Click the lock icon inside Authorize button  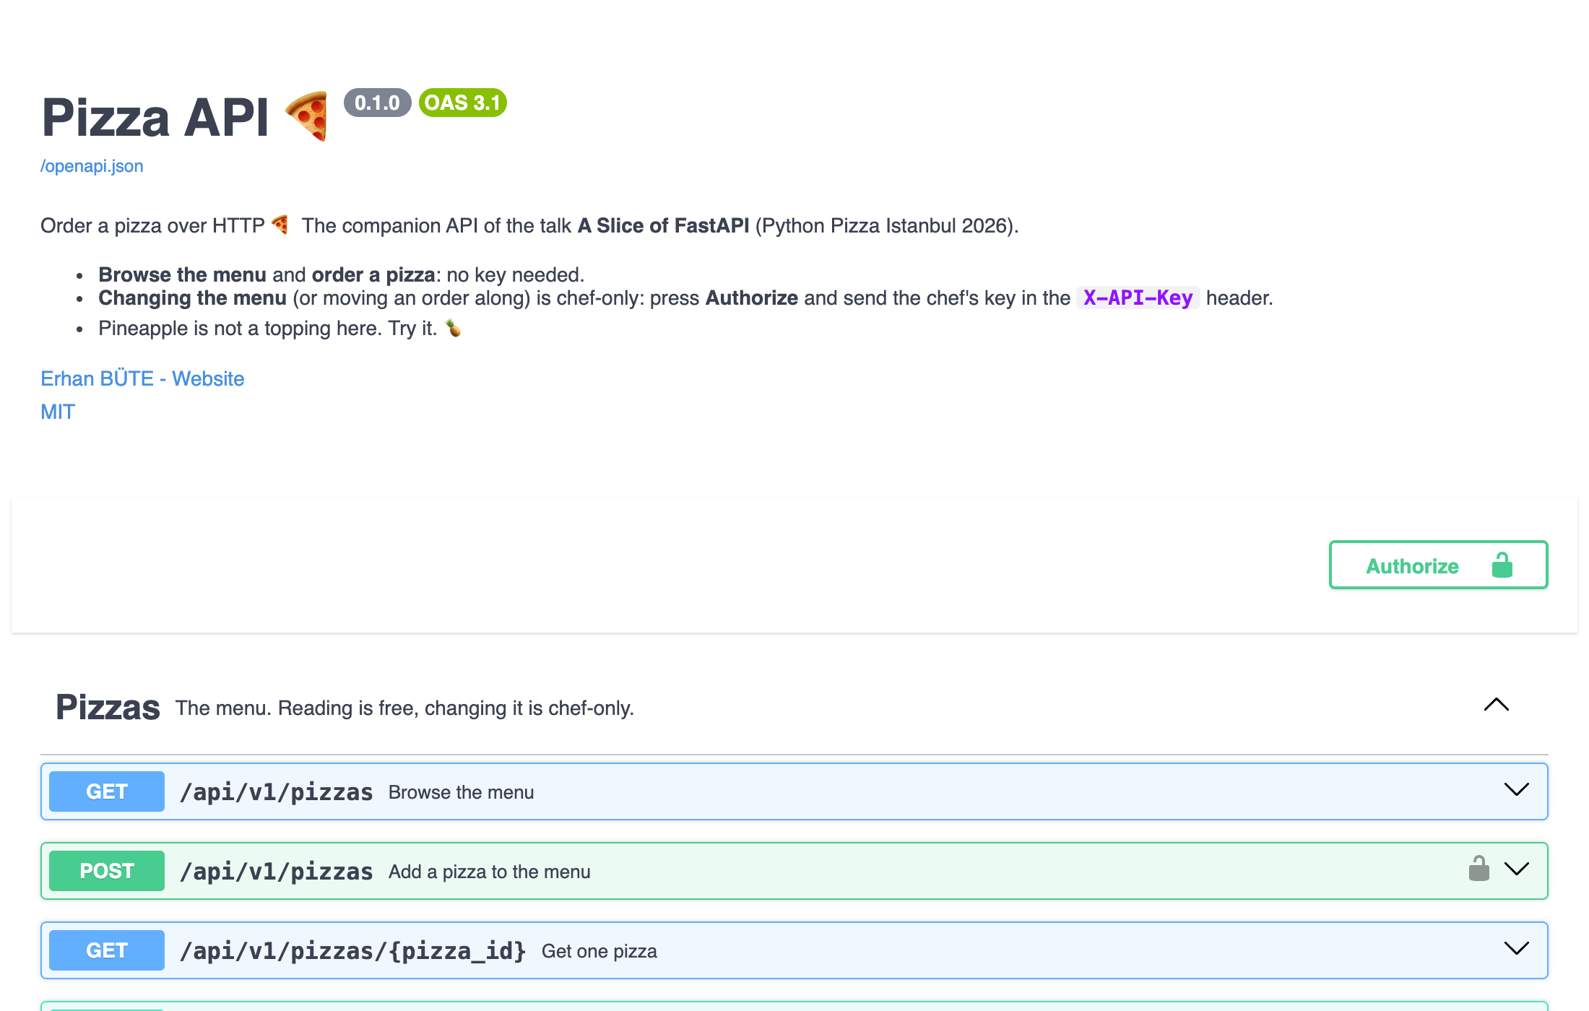(1502, 565)
